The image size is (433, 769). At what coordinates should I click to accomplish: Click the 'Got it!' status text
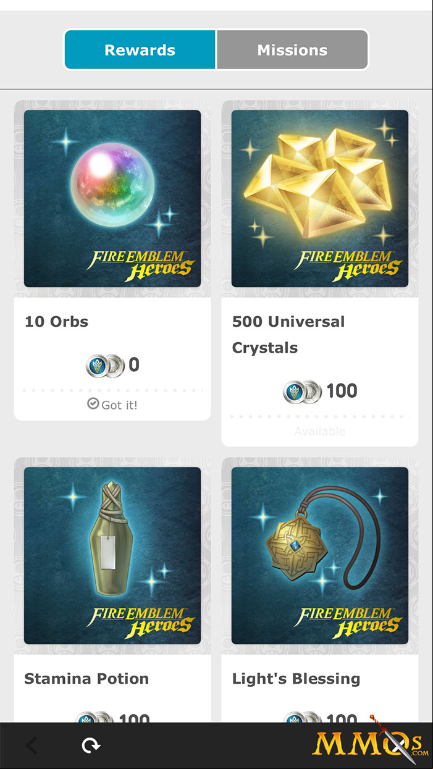[x=119, y=405]
